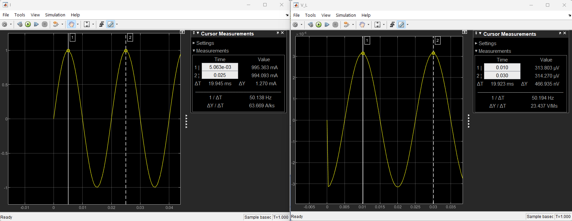Click cursor 1 time field 5.063e-03
Screen dimensions: 572x221
tap(220, 67)
